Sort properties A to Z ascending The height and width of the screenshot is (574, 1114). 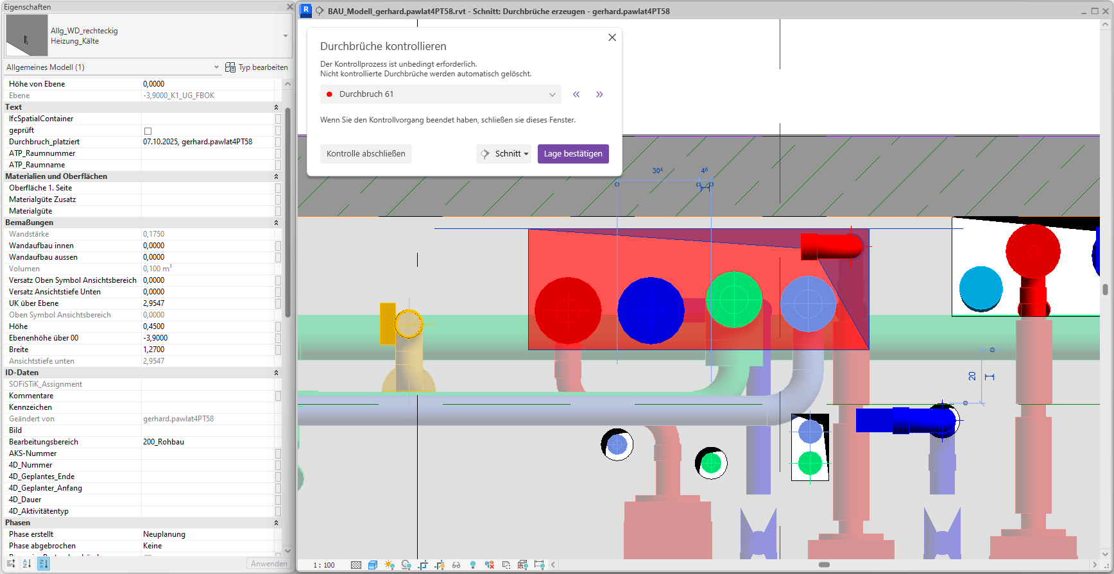(x=27, y=564)
